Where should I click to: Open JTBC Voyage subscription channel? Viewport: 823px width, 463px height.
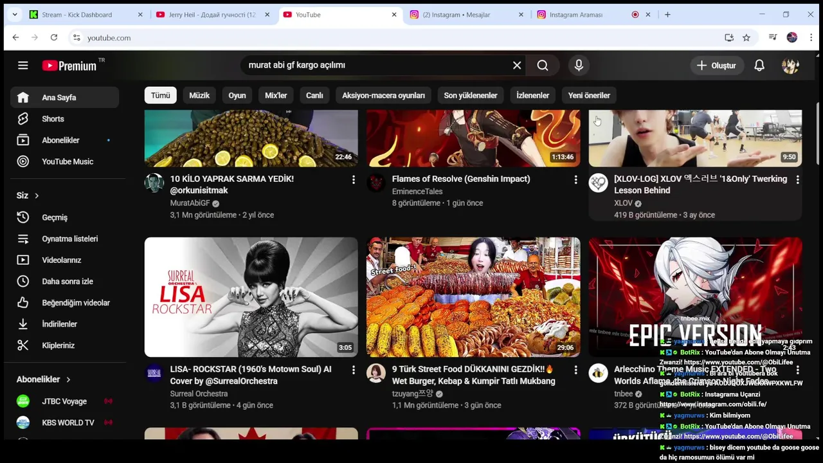tap(64, 401)
